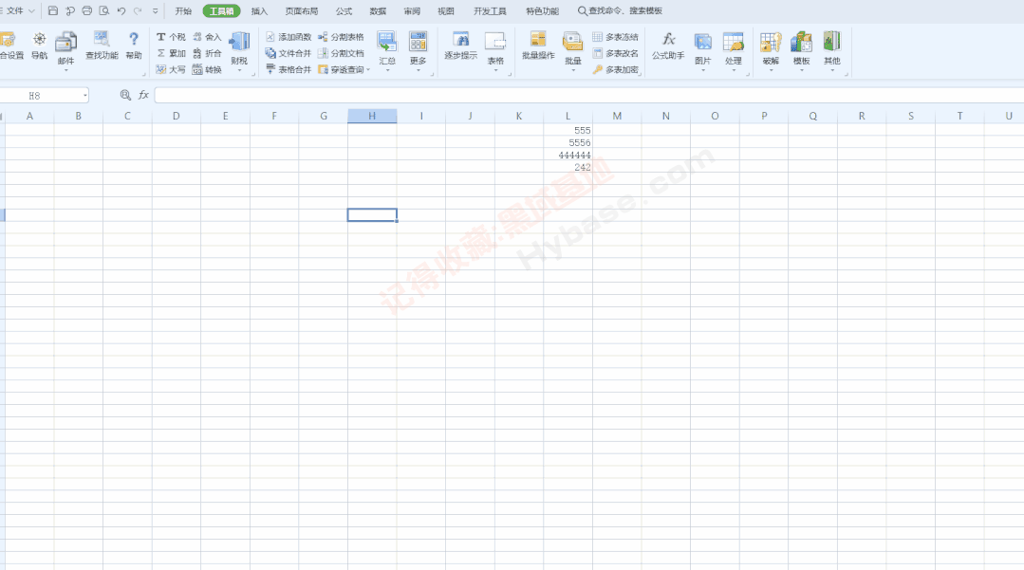Viewport: 1024px width, 570px height.
Task: Expand the 邮件 mail dropdown
Action: coord(66,68)
